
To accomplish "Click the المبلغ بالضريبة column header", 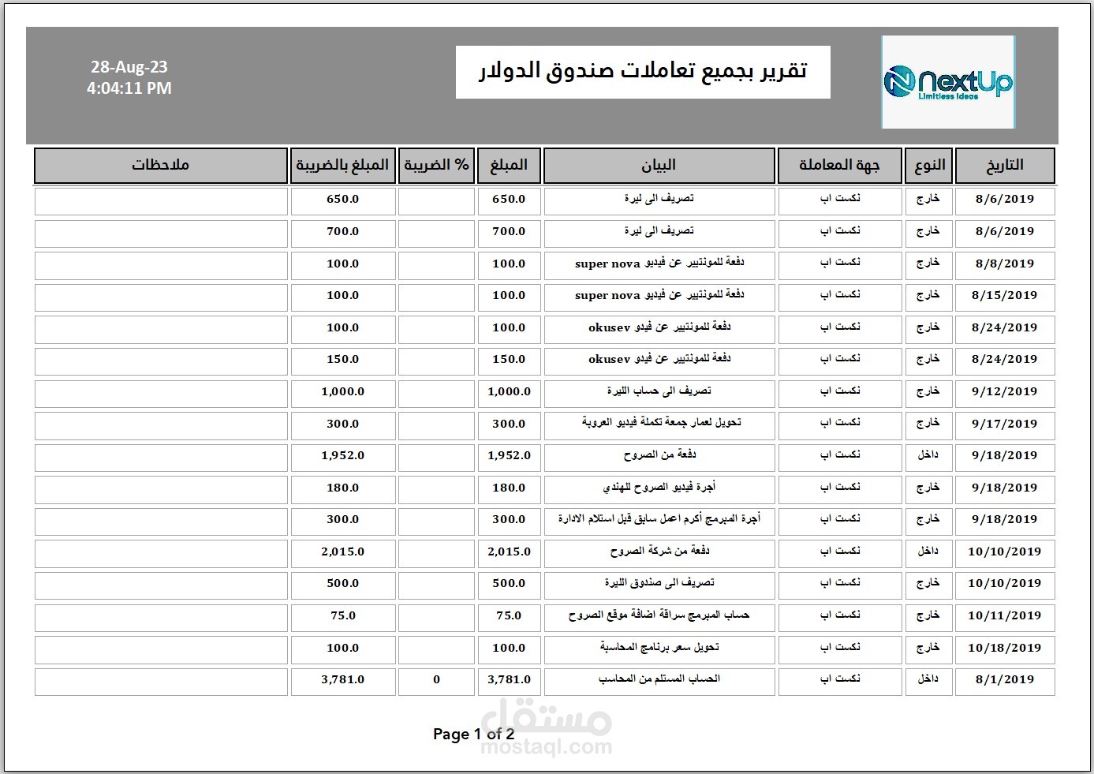I will [x=342, y=166].
